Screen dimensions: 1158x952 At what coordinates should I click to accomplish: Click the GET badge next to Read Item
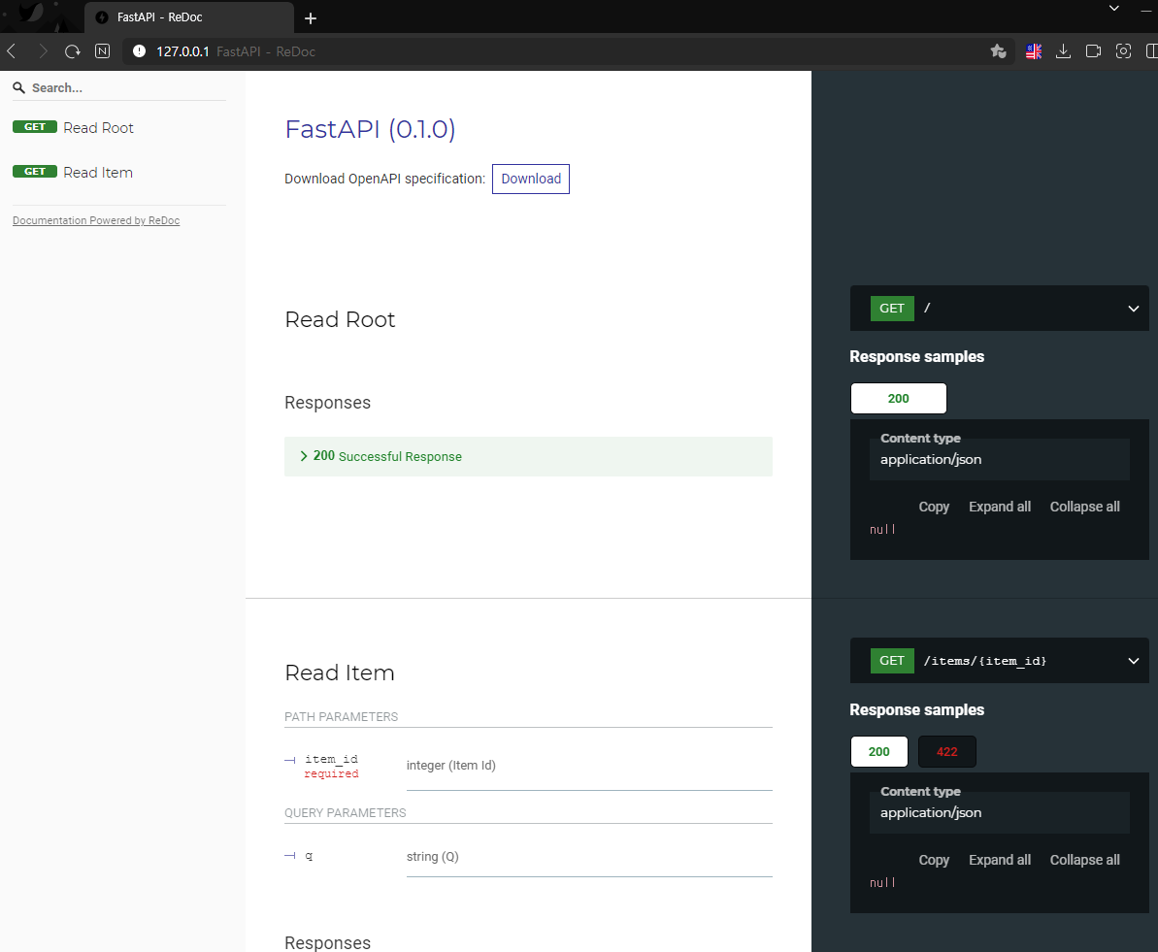pyautogui.click(x=35, y=172)
